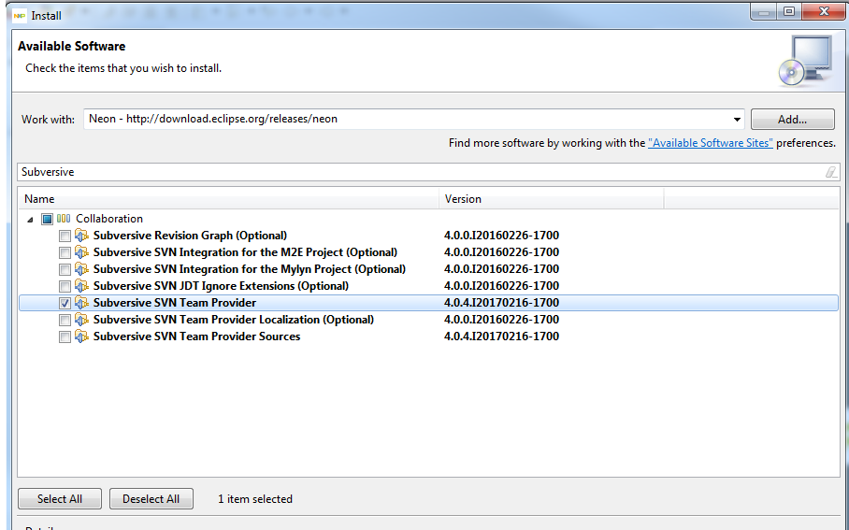
Task: Click feature icon of M2E Project integration
Action: (81, 252)
